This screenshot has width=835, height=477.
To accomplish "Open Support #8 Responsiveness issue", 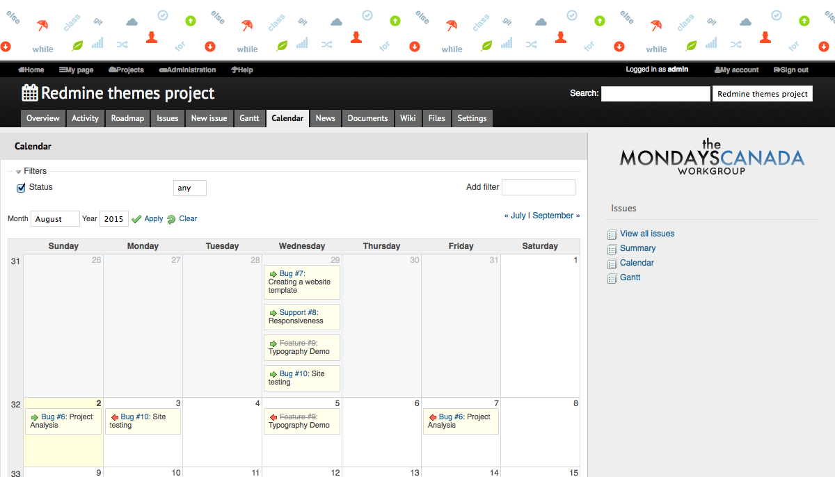I will point(299,313).
